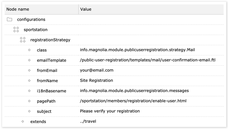Select the pagePath property name
This screenshot has height=130, width=228.
coord(46,101)
